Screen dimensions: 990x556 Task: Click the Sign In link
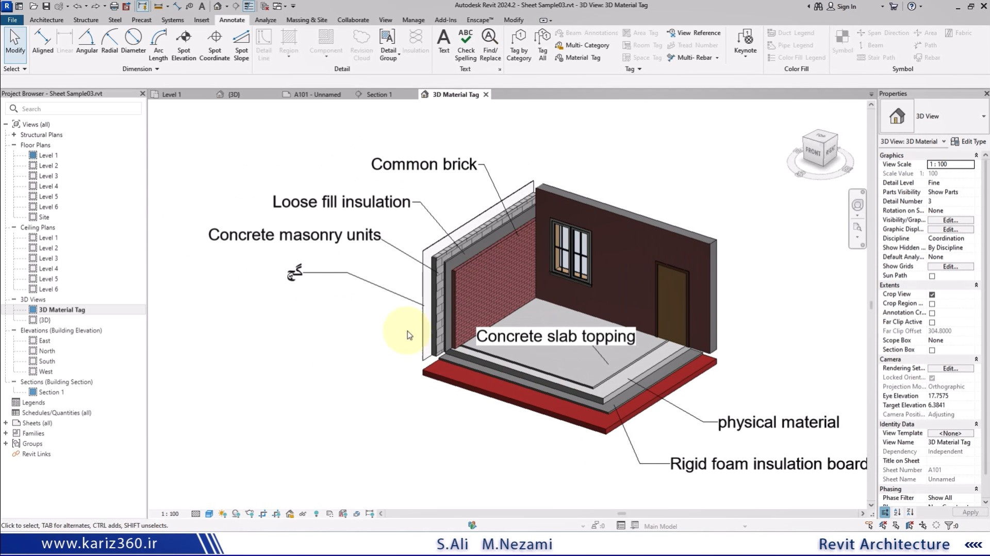(x=841, y=6)
